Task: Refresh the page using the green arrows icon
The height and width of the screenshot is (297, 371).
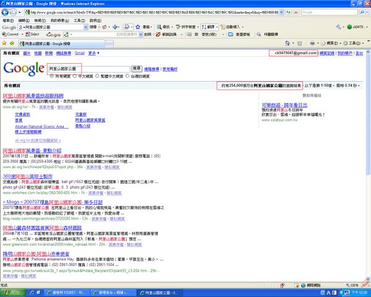Action: pos(288,12)
